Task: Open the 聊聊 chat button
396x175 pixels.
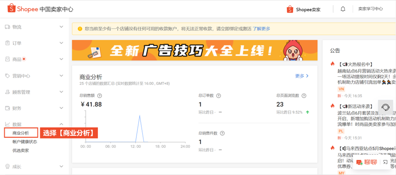Action: coord(366,162)
